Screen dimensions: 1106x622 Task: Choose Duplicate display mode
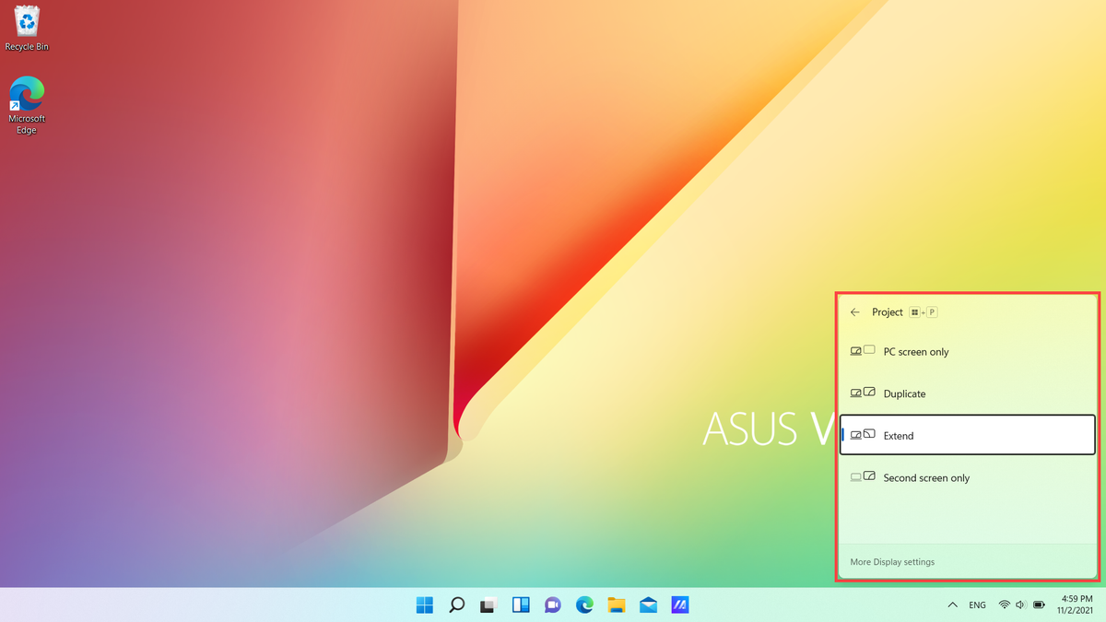point(968,393)
